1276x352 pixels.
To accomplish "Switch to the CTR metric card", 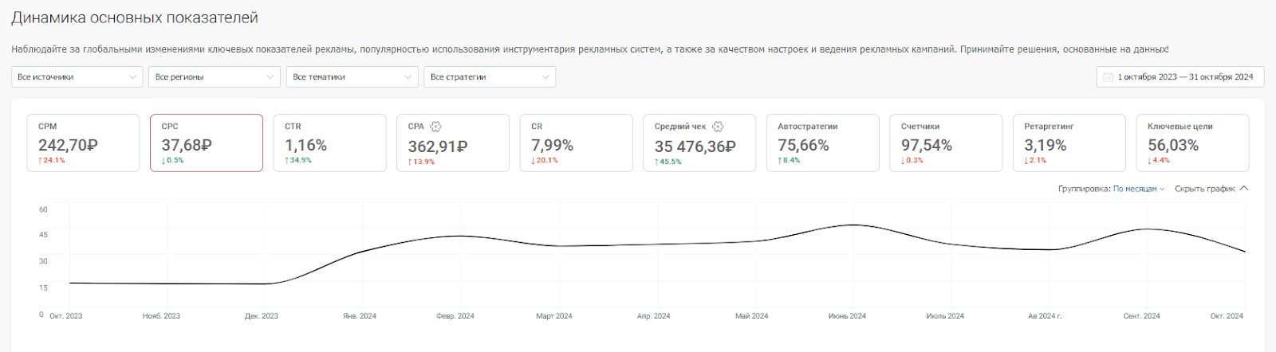I will 329,143.
